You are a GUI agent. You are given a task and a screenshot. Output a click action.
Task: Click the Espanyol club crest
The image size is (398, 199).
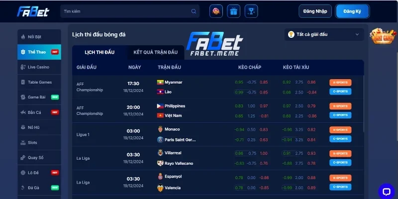(160, 177)
